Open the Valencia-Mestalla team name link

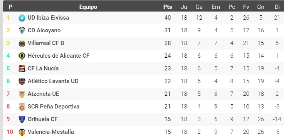tap(51, 132)
